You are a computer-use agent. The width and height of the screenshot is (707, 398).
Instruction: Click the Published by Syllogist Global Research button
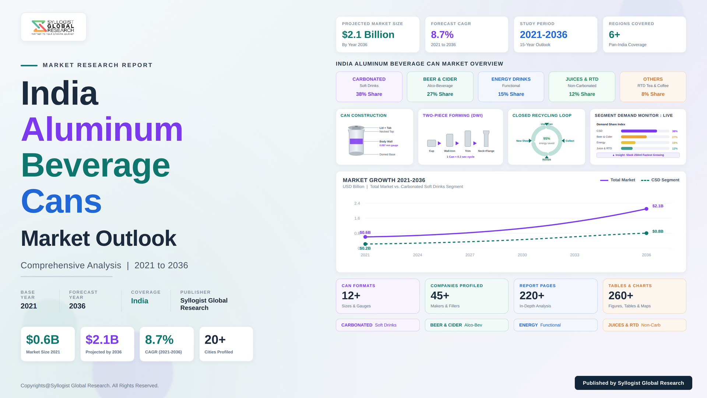click(x=633, y=383)
